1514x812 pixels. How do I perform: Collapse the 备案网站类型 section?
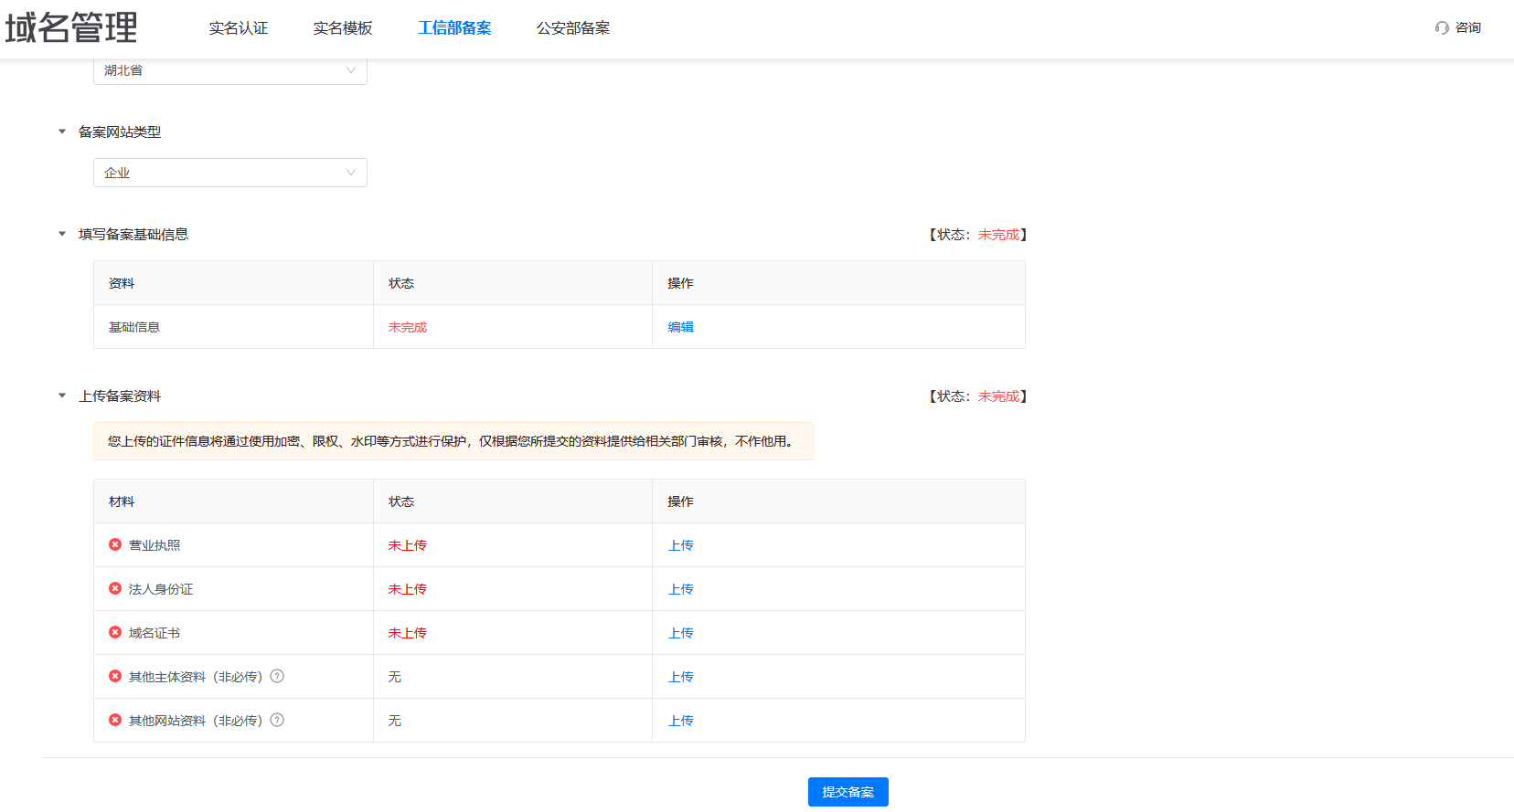62,132
